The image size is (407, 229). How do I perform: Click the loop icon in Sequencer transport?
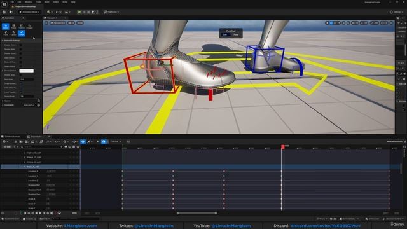coord(59,213)
